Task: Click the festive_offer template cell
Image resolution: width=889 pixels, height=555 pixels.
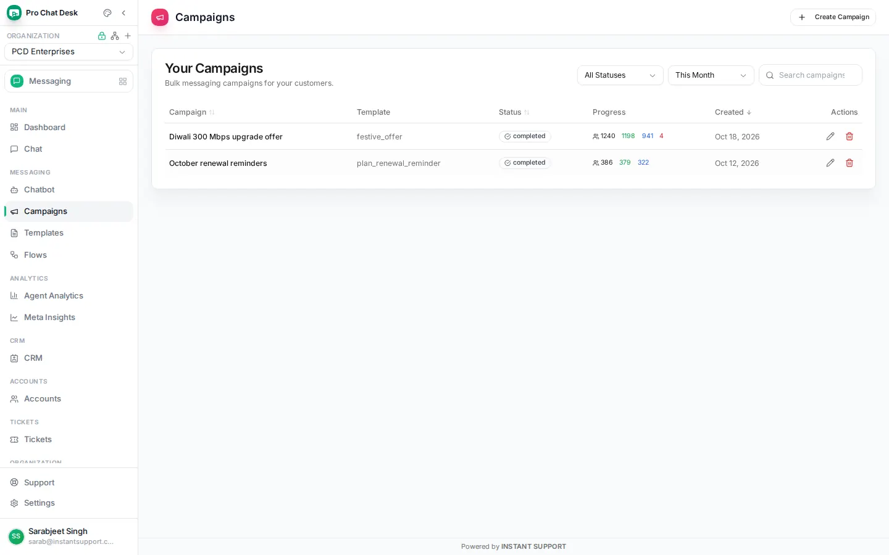Action: coord(380,137)
